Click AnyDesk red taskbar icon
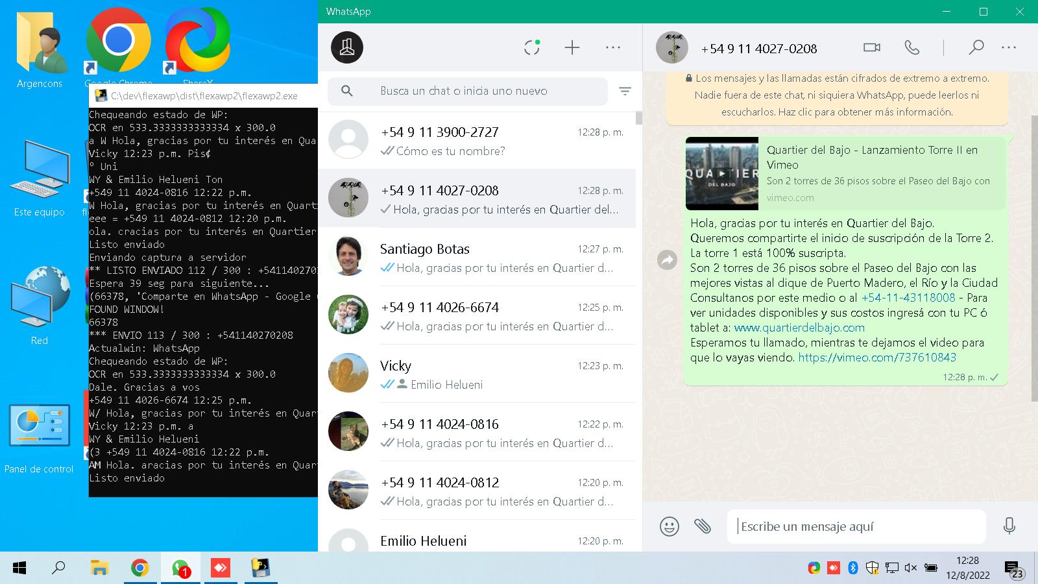 pyautogui.click(x=221, y=568)
